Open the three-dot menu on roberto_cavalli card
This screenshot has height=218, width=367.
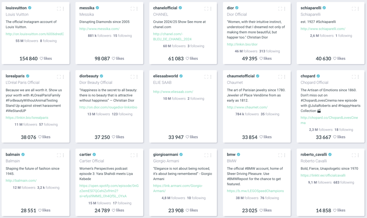pyautogui.click(x=358, y=155)
